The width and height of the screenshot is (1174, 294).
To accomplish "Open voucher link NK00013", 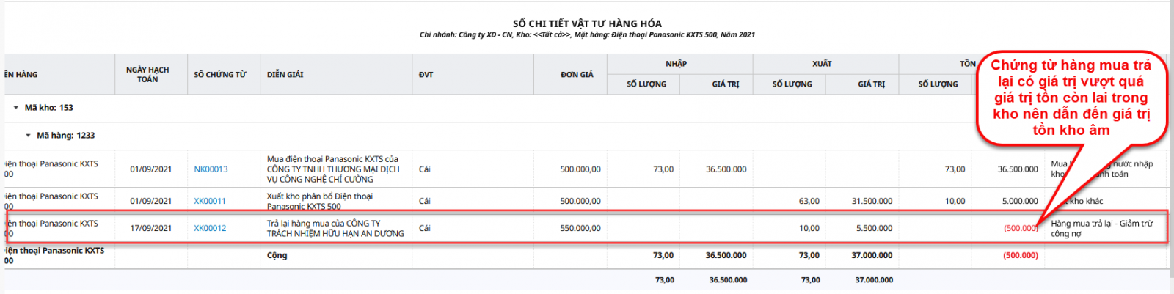I will tap(211, 169).
